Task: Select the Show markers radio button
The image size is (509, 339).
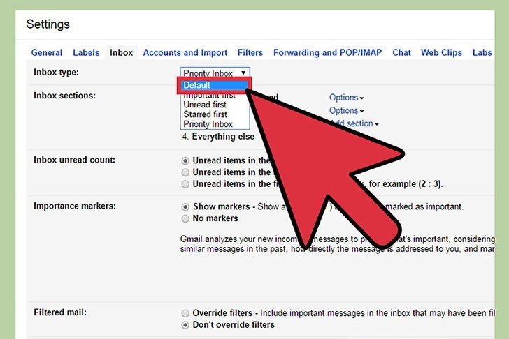Action: tap(185, 207)
